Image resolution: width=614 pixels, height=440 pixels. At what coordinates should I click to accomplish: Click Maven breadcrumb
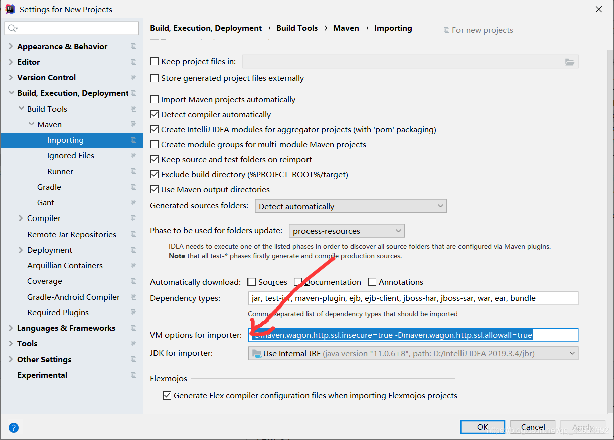[x=346, y=28]
